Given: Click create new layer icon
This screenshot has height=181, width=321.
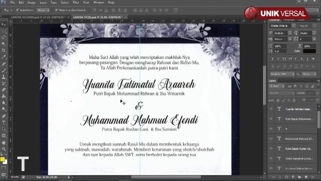Looking at the screenshot, I should pos(306,177).
